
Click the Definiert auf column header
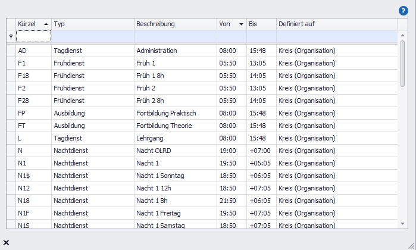click(x=336, y=24)
